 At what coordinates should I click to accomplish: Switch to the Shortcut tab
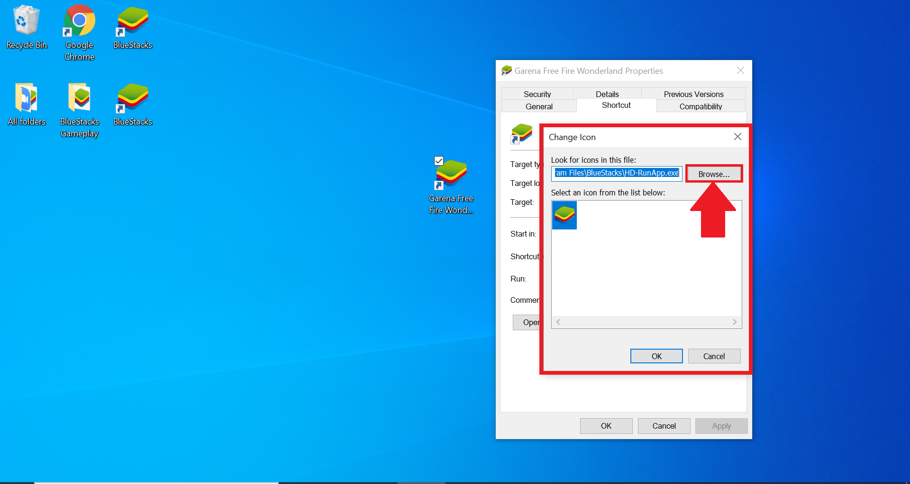pyautogui.click(x=616, y=105)
